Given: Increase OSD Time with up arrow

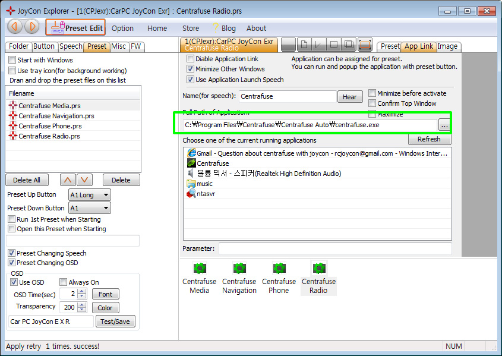Looking at the screenshot, I should tap(82, 291).
